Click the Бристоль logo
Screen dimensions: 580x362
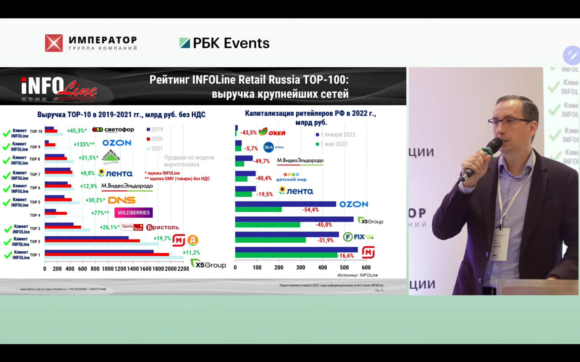(x=162, y=227)
